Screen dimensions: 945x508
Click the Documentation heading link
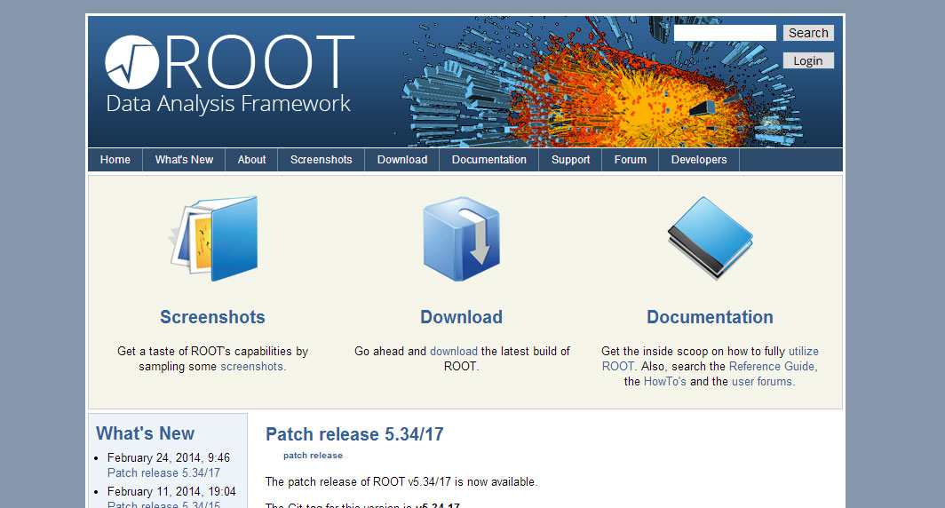[710, 317]
